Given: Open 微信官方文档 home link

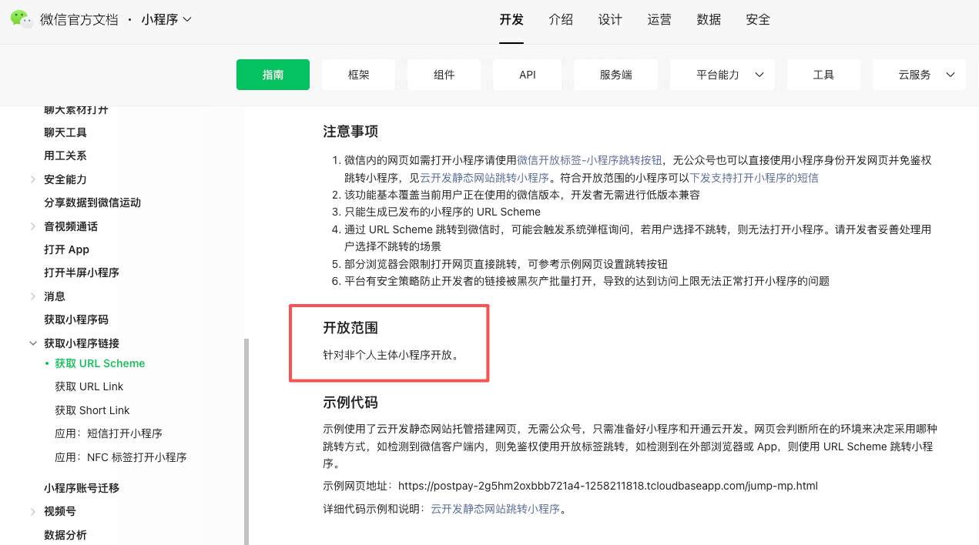Looking at the screenshot, I should [x=79, y=19].
